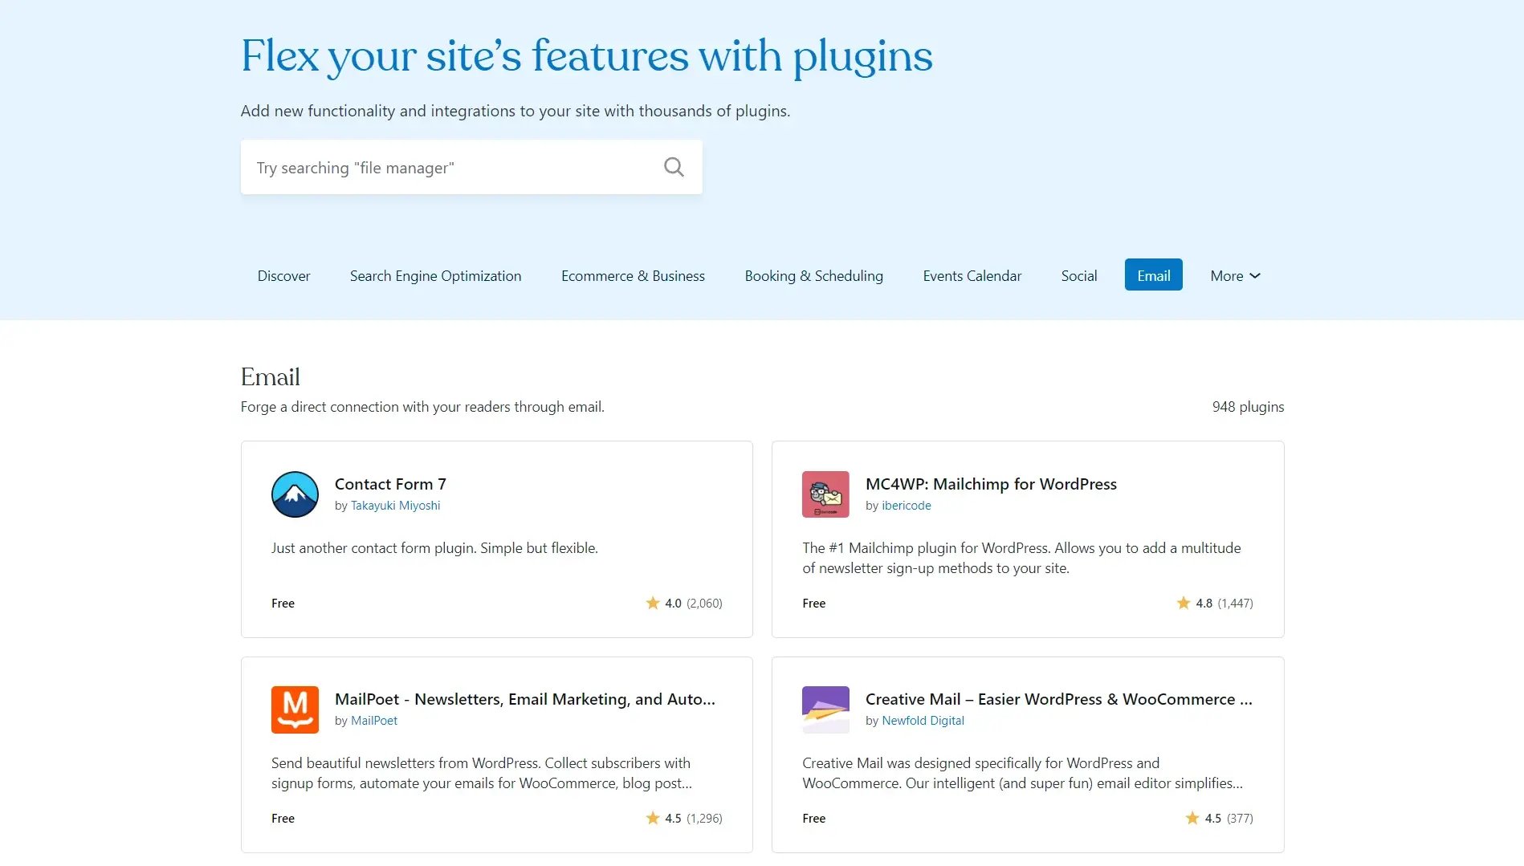Open the Contact Form 7 mountain icon

[x=295, y=494]
